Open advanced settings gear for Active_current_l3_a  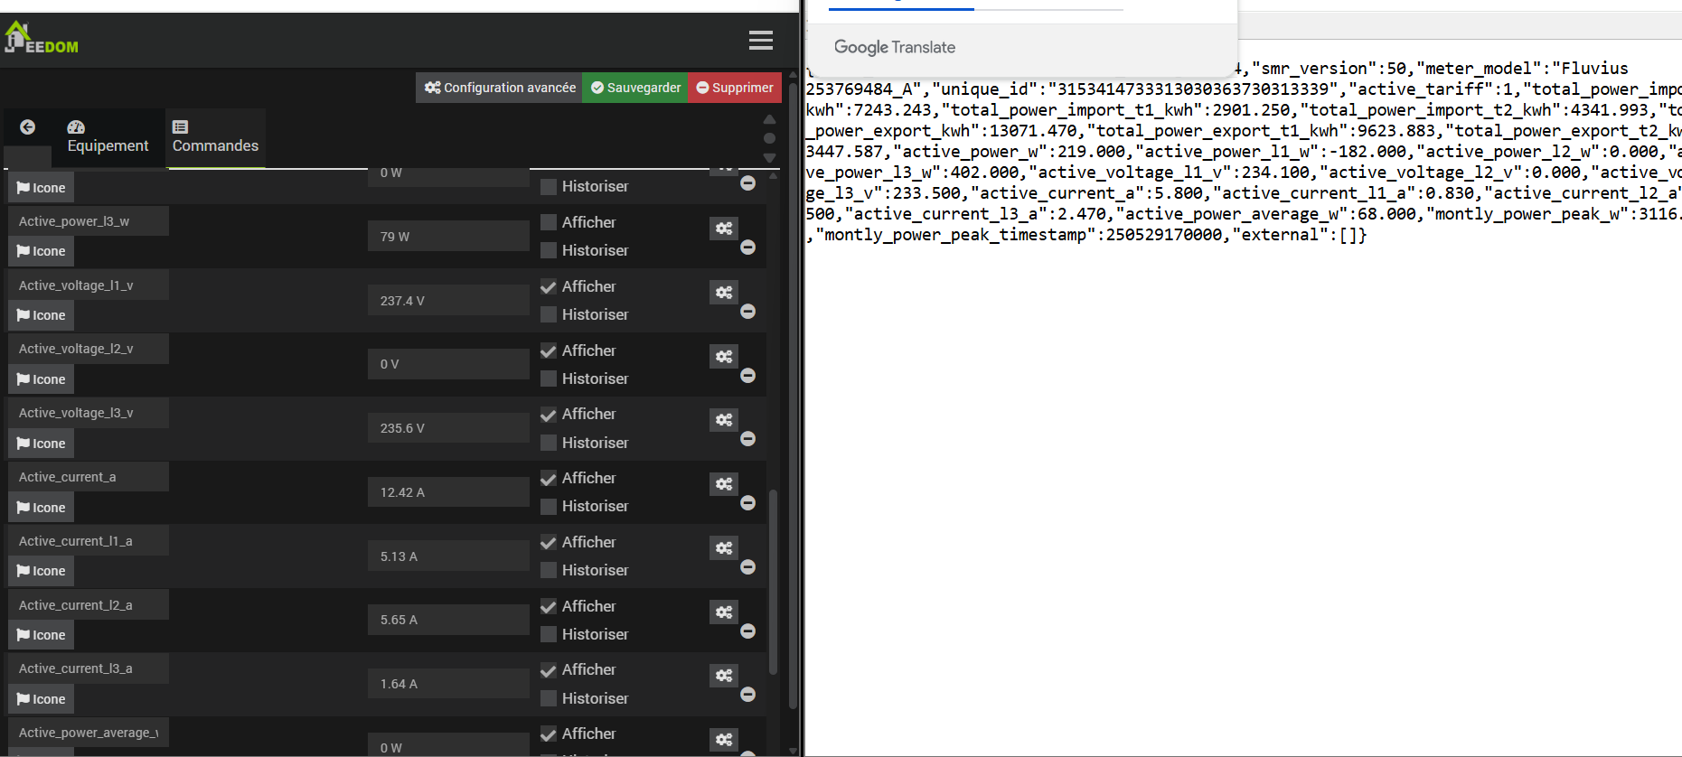click(x=724, y=676)
